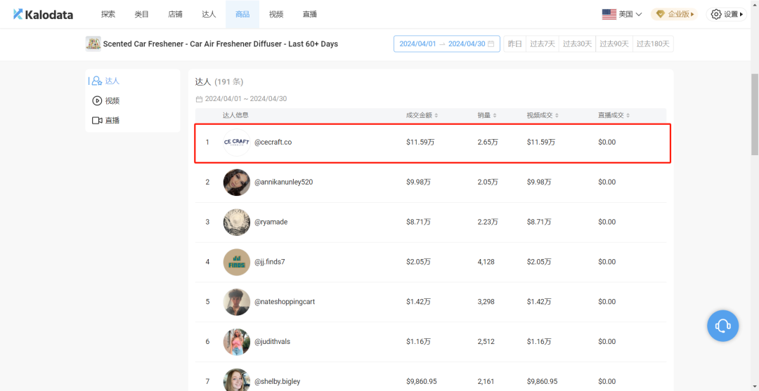The height and width of the screenshot is (391, 759).
Task: Click the Kalodata logo
Action: point(43,15)
